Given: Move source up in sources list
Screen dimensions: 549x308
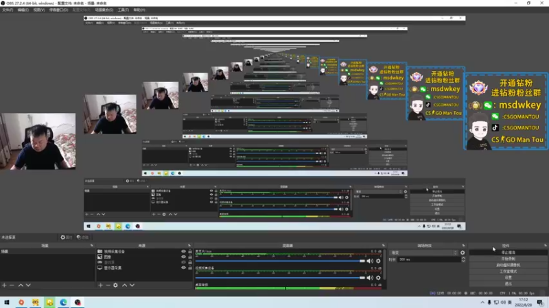Looking at the screenshot, I should [x=124, y=285].
